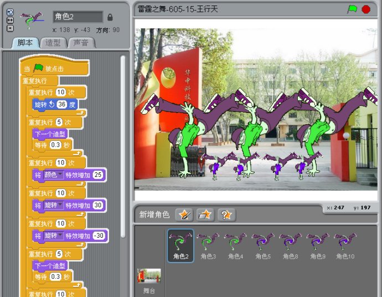This screenshot has height=297, width=382.
Task: Open the 声音 sounds tab
Action: coord(81,43)
